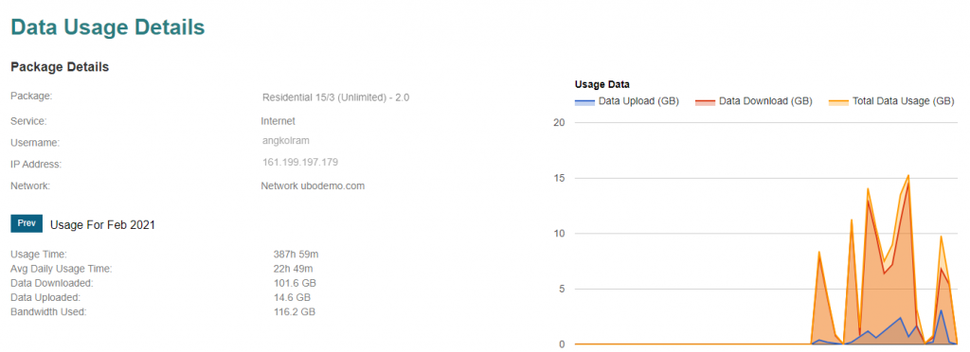Image resolution: width=970 pixels, height=352 pixels.
Task: Click the blue Data Upload legend swatch
Action: point(584,101)
